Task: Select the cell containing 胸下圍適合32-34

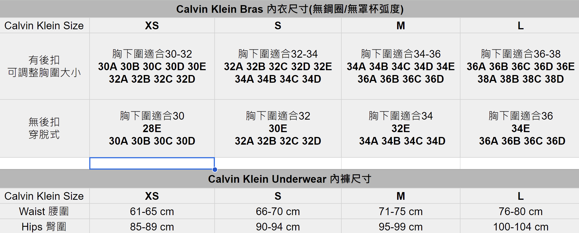Action: coord(278,66)
